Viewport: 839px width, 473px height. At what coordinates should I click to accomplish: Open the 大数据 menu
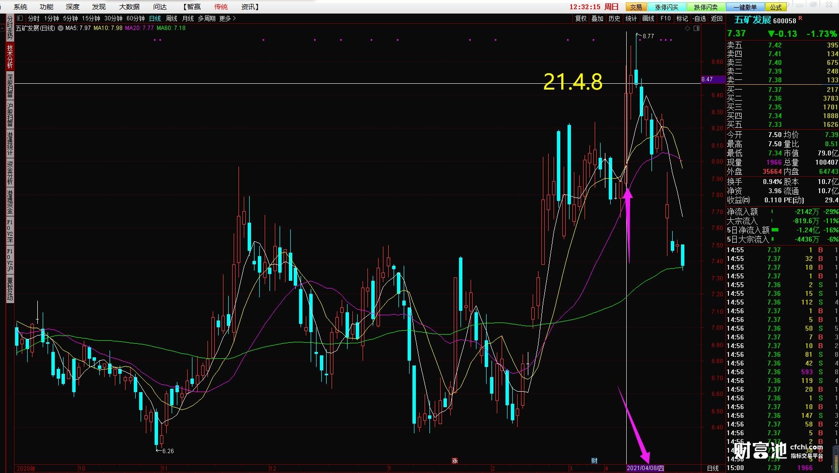click(x=129, y=7)
